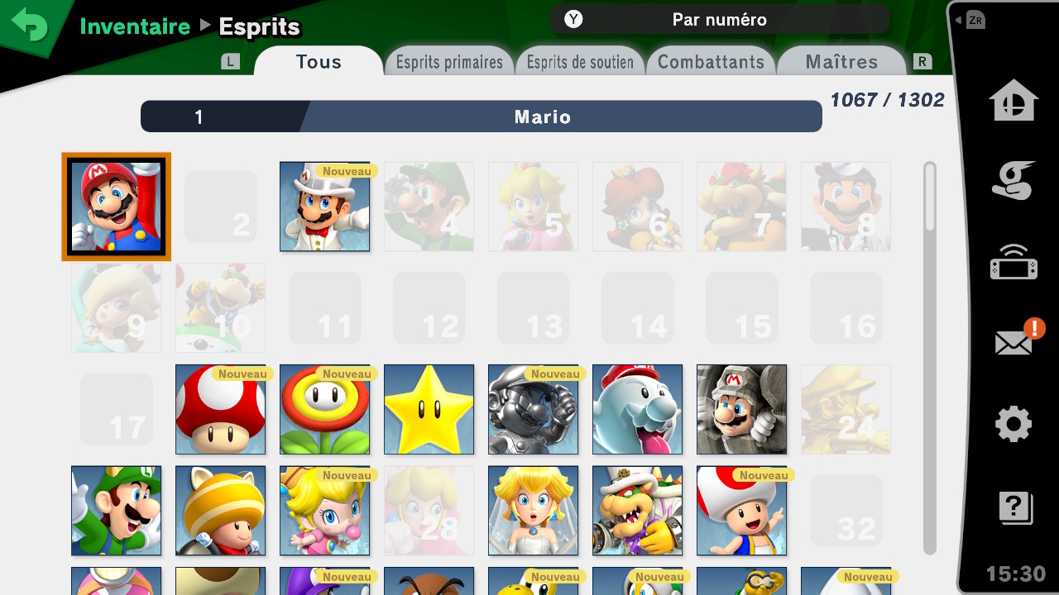Open the help question mark icon
Viewport: 1059px width, 595px height.
pyautogui.click(x=1015, y=507)
